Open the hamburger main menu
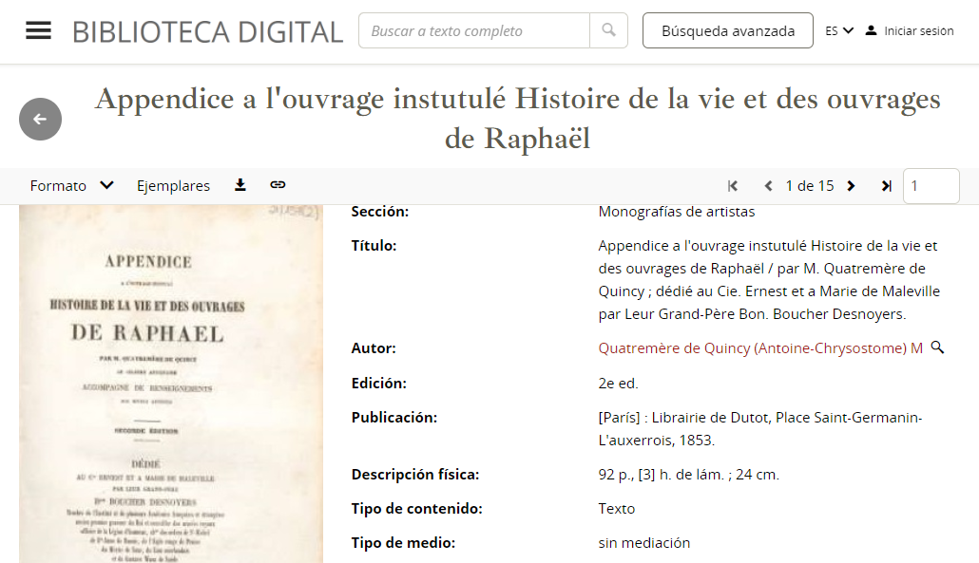 click(38, 30)
